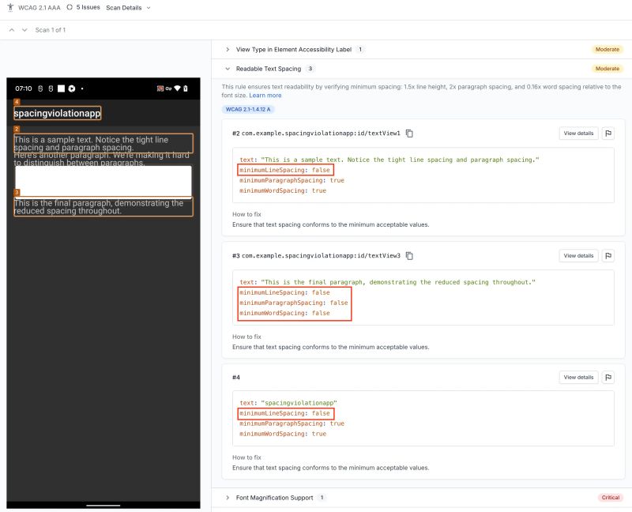
Task: Select the WCAG 2.1-1.4.12 A tag
Action: coord(247,109)
